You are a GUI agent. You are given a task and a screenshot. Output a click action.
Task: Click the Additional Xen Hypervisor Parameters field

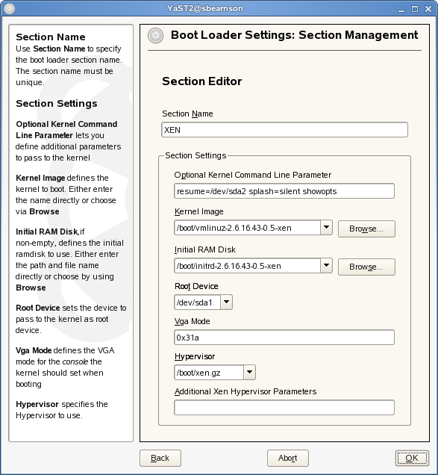click(x=284, y=408)
